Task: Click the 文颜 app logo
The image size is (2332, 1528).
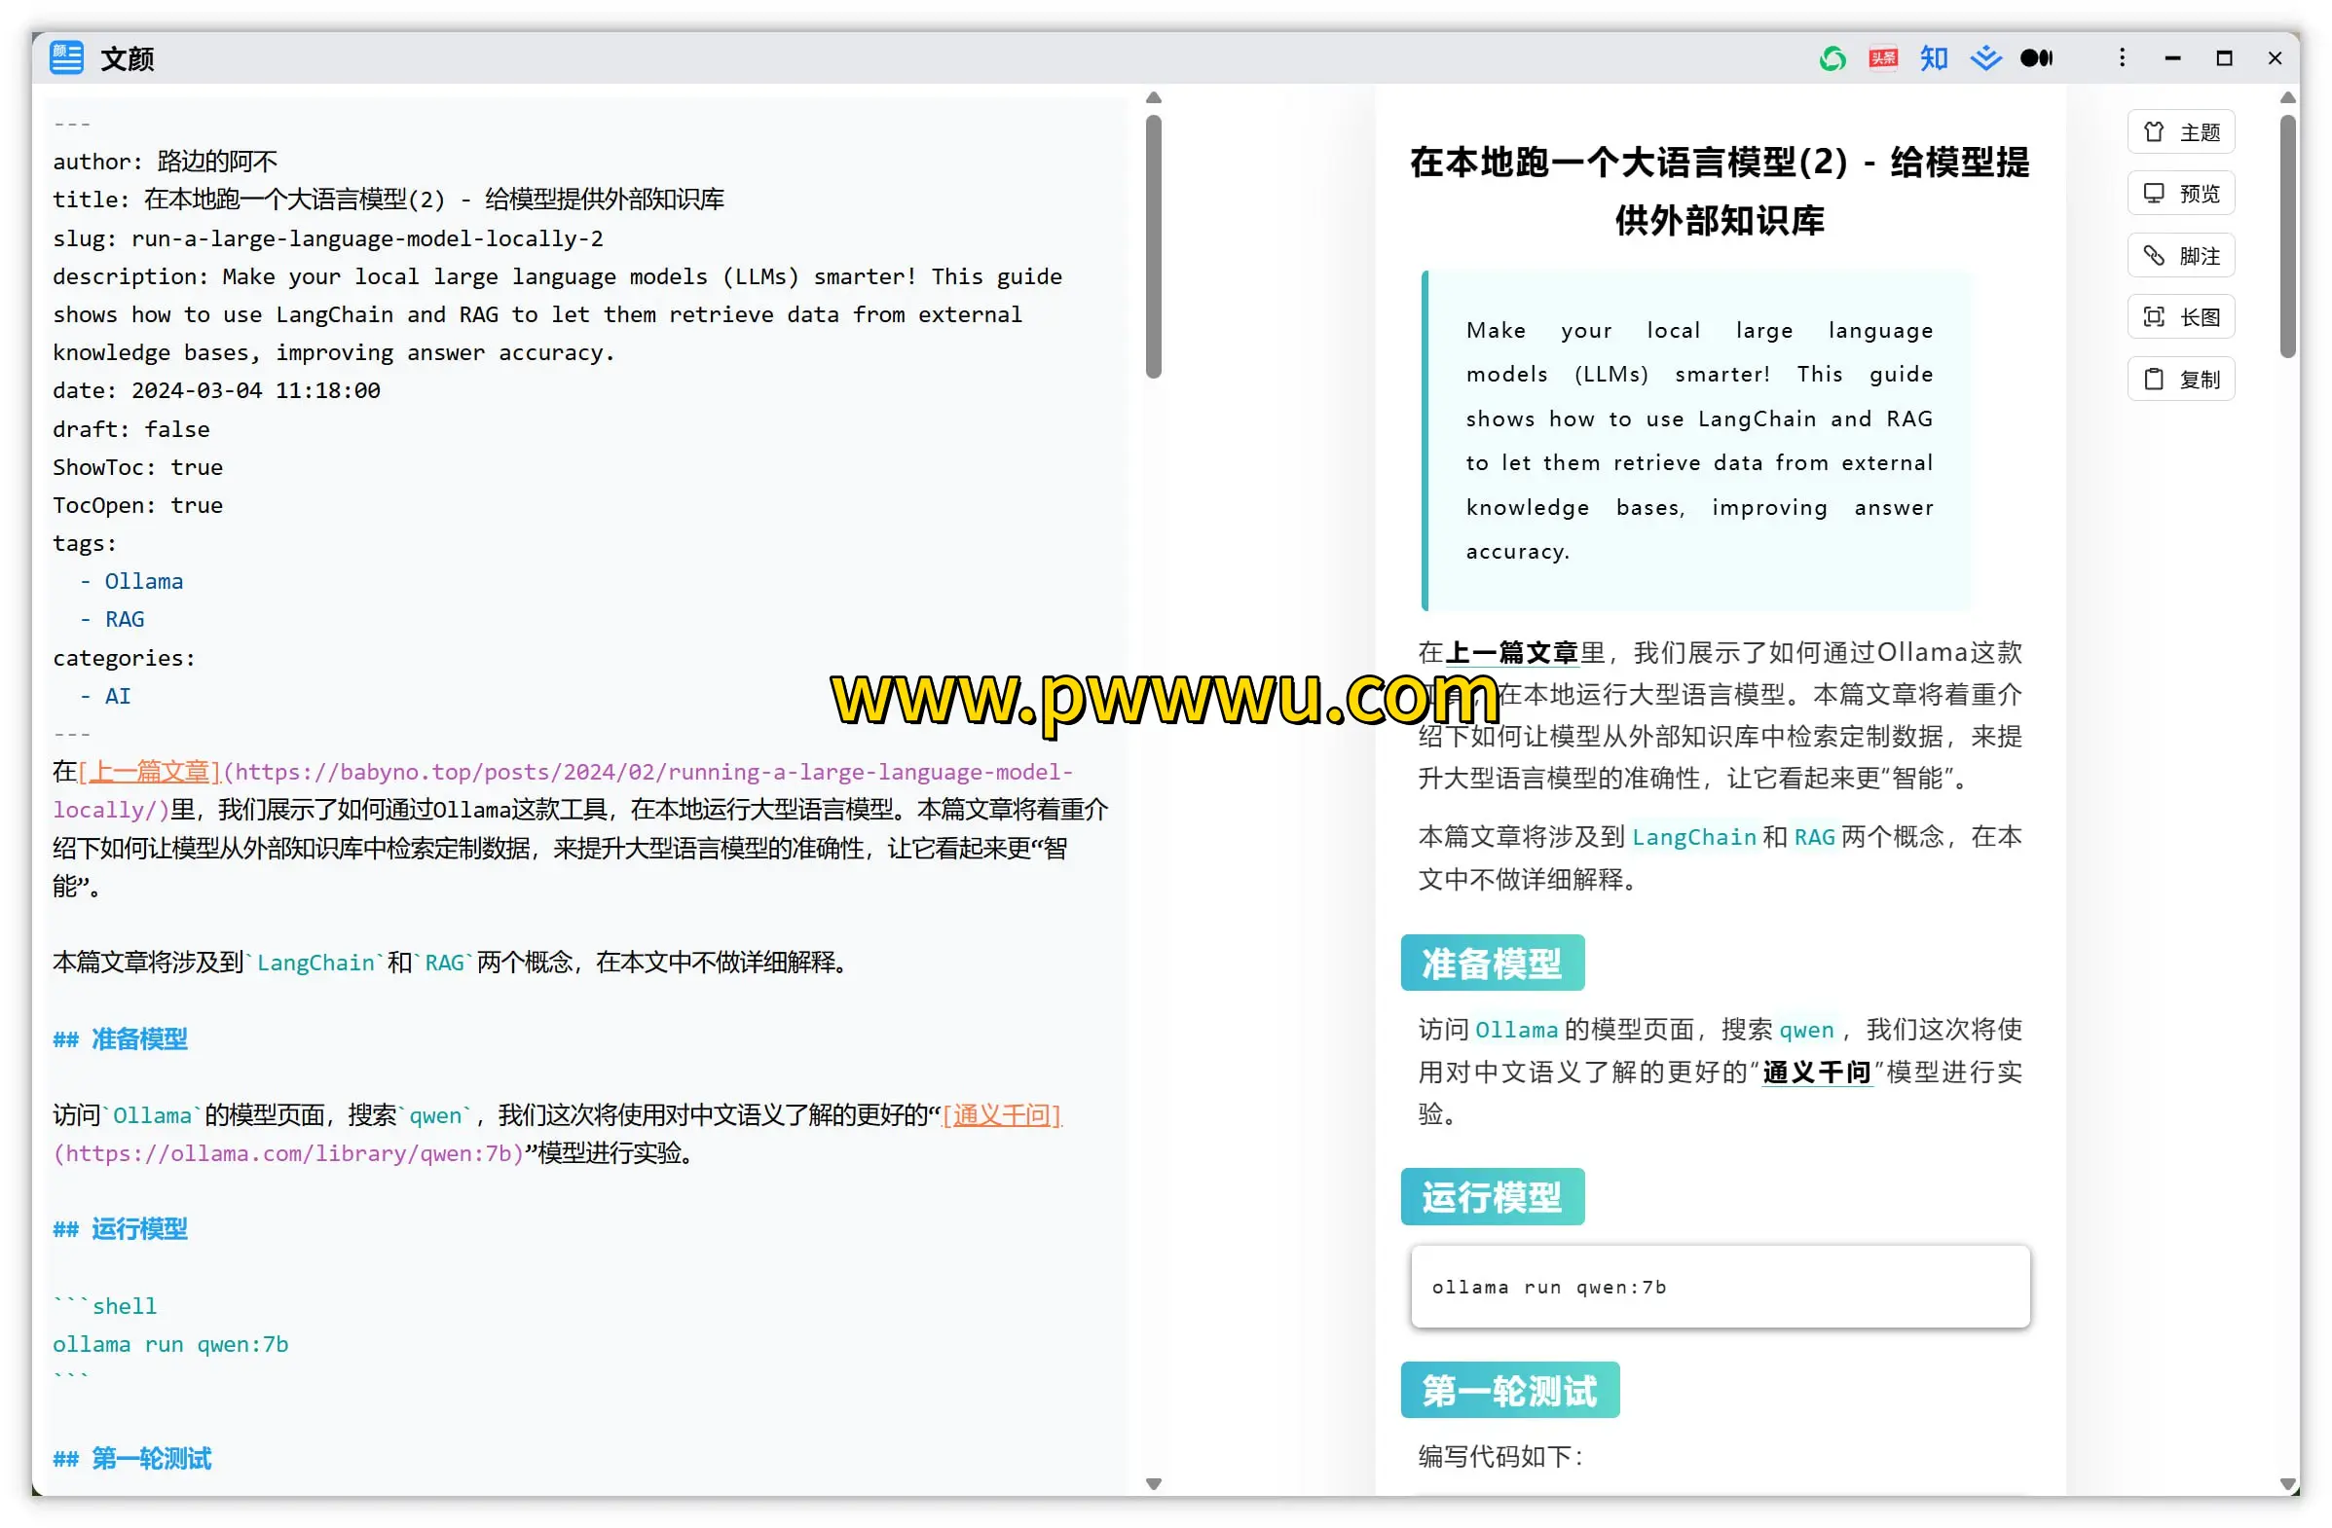Action: pyautogui.click(x=65, y=57)
